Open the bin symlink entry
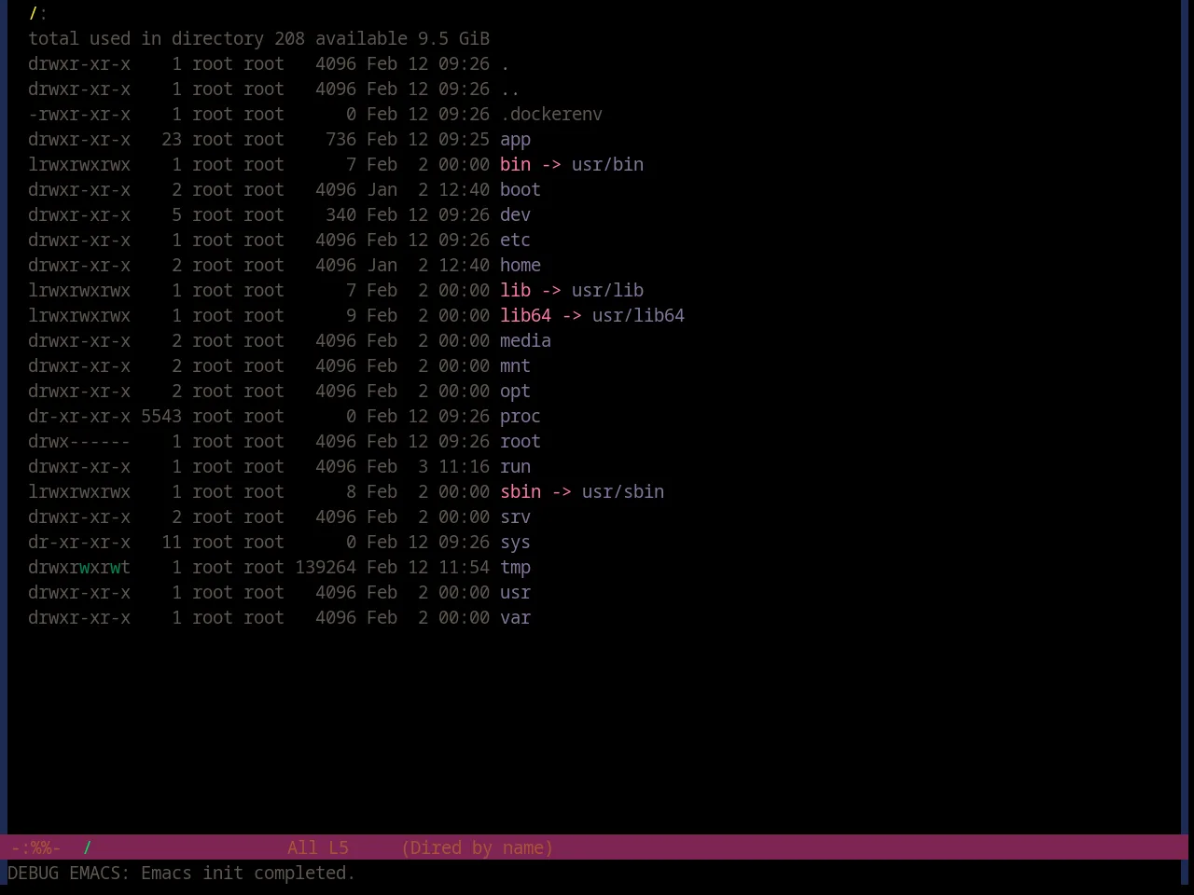Image resolution: width=1194 pixels, height=895 pixels. (515, 165)
